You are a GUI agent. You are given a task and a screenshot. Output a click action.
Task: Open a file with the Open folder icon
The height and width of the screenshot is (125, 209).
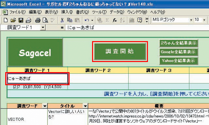pyautogui.click(x=13, y=20)
